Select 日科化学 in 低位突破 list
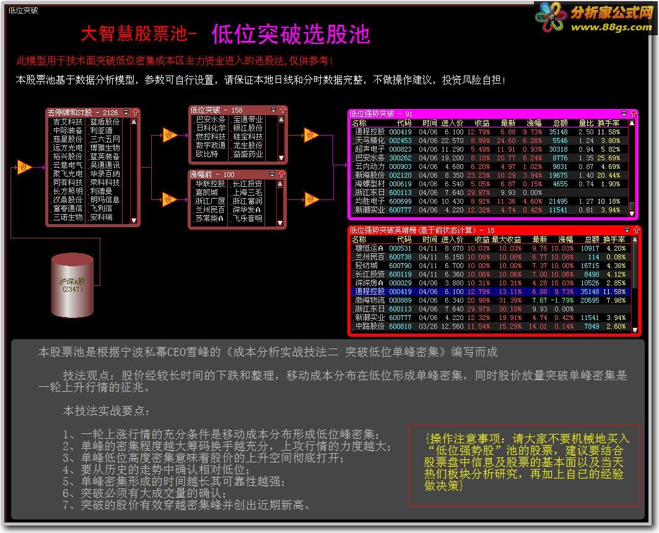The height and width of the screenshot is (533, 659). [x=211, y=128]
